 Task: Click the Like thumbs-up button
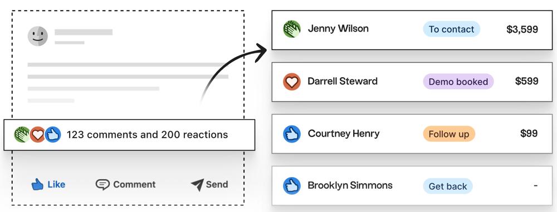coord(48,184)
